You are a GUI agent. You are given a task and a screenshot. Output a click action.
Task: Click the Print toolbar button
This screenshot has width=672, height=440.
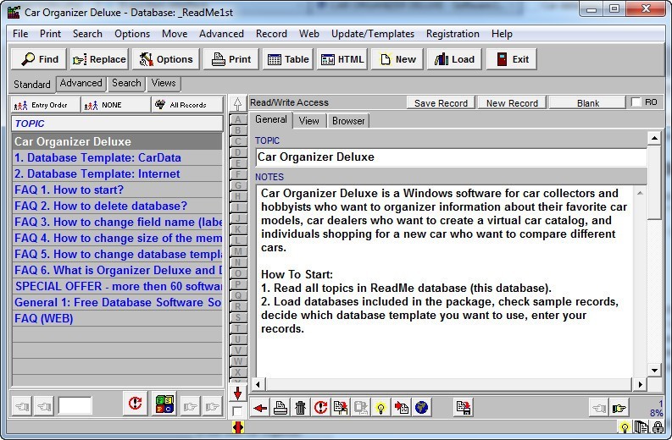(x=231, y=59)
